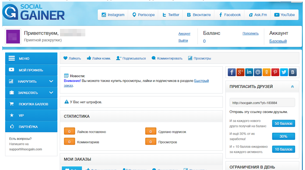Click the 30% button
The width and height of the screenshot is (305, 170).
[283, 136]
